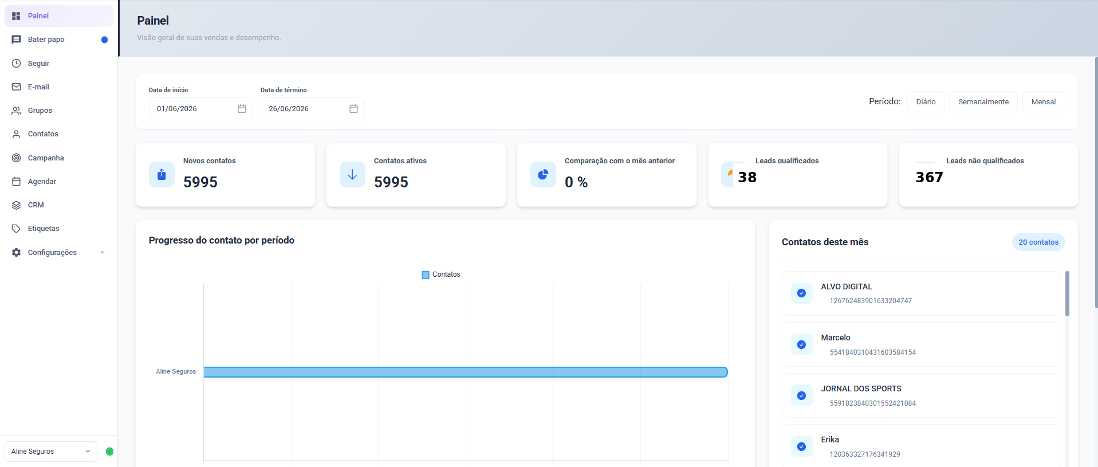Click the Campanha target icon

[x=16, y=158]
